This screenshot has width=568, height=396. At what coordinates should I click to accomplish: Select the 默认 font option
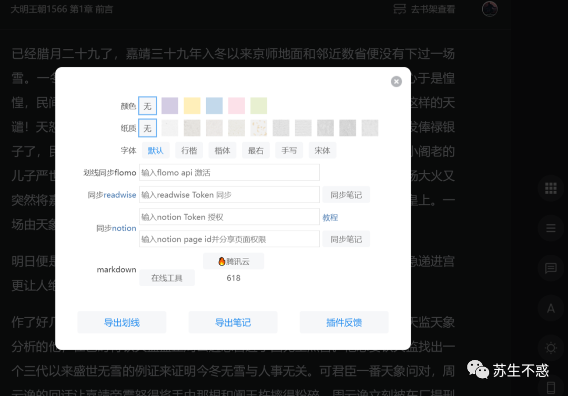[x=155, y=150]
